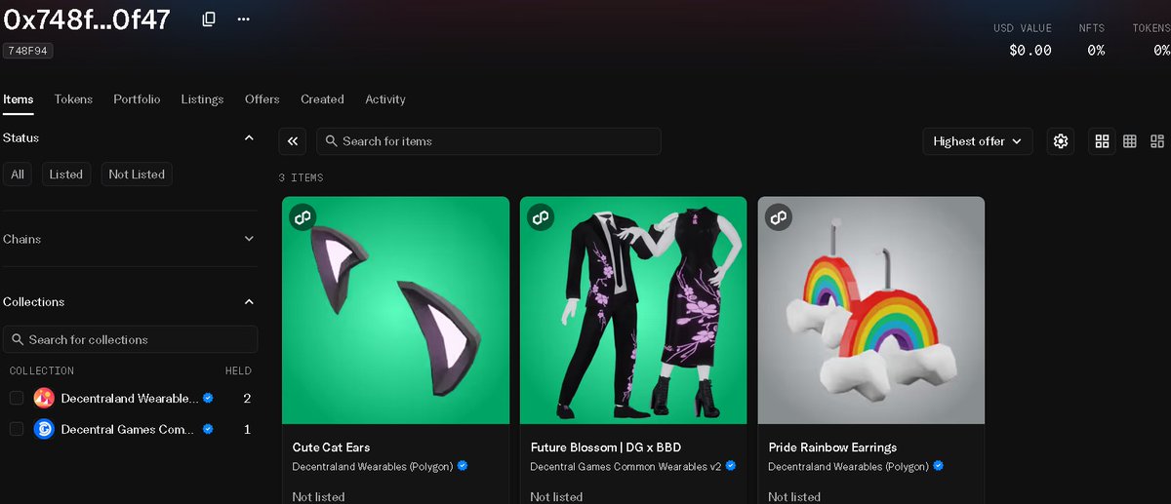Click Decentraland Wearables collection logo

44,398
